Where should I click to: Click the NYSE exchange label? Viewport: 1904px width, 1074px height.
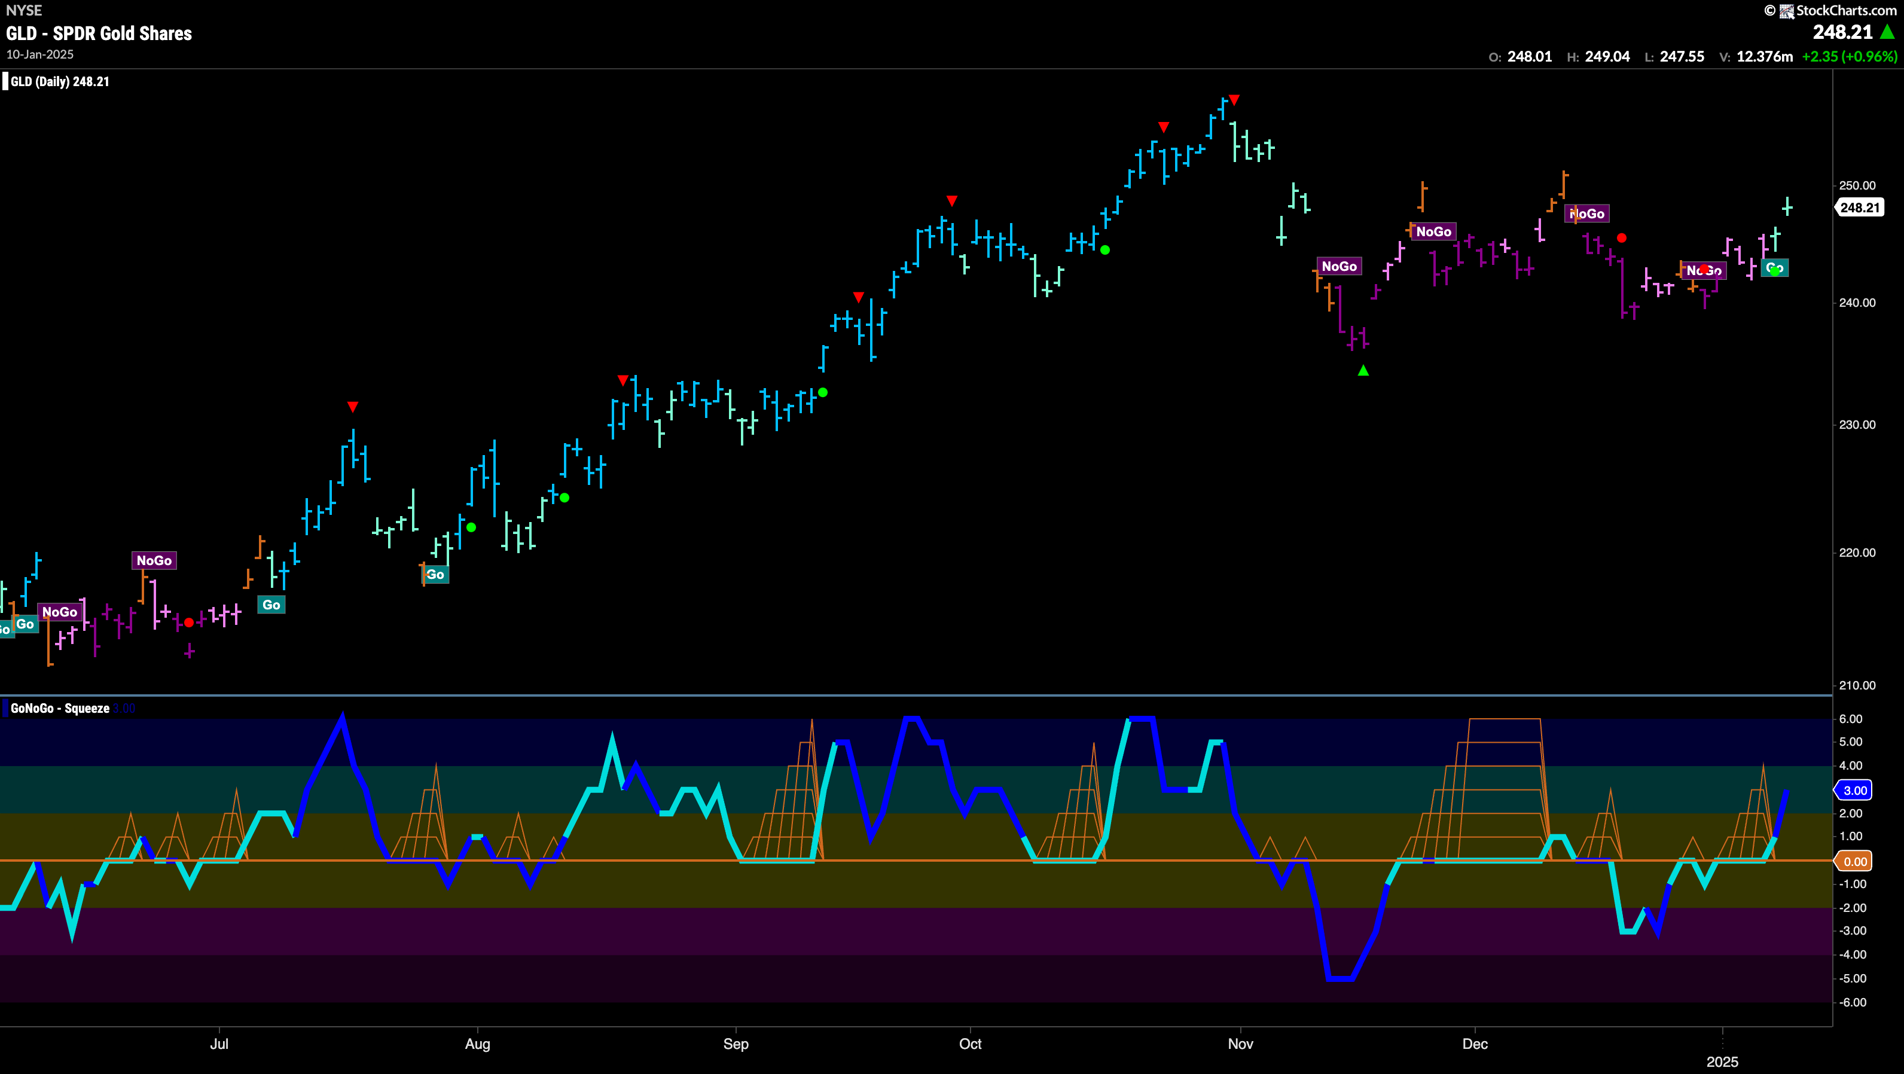(x=24, y=10)
